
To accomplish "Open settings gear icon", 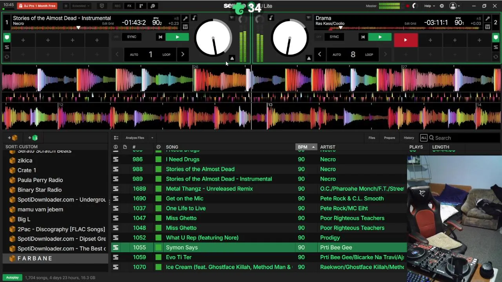I will click(442, 6).
